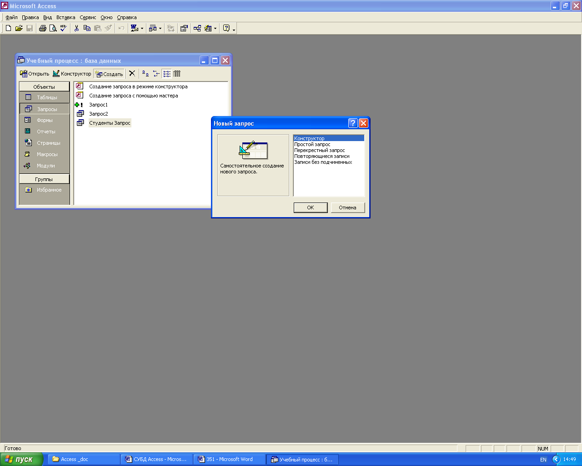Click the Analyze toolbar icon

point(153,28)
